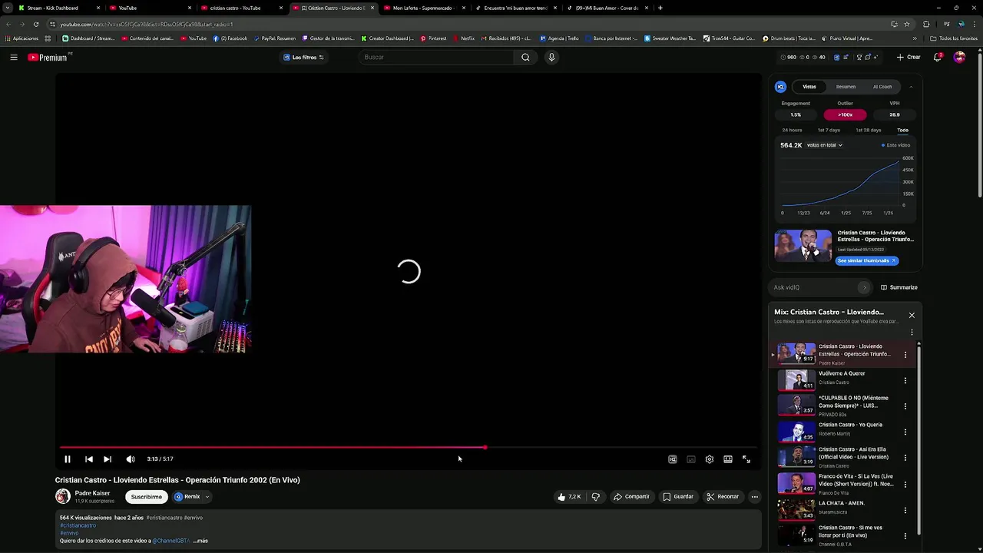Submit Ask vidIQ arrow button
The width and height of the screenshot is (983, 553).
864,287
